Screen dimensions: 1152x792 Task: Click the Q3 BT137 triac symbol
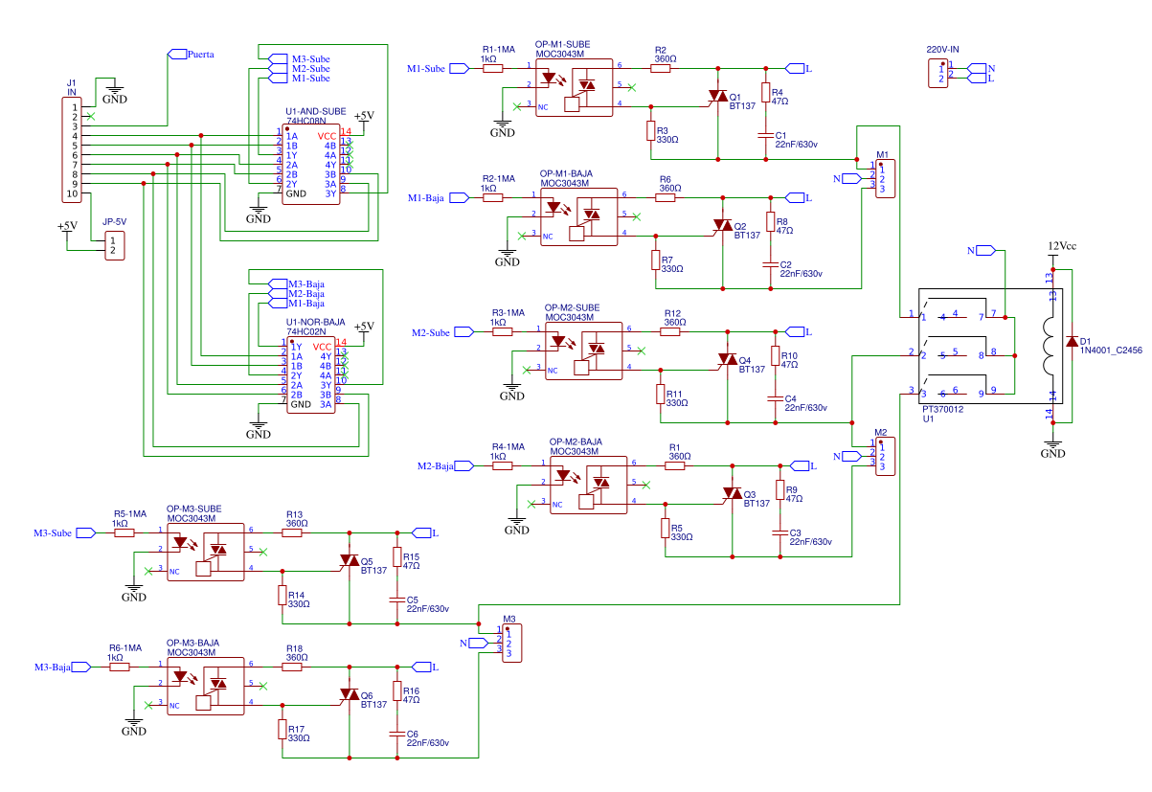[733, 493]
